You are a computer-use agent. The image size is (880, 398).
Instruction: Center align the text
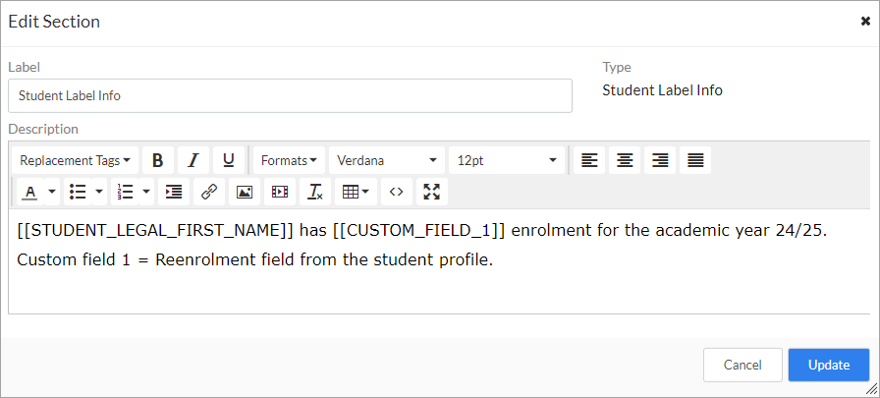[625, 160]
